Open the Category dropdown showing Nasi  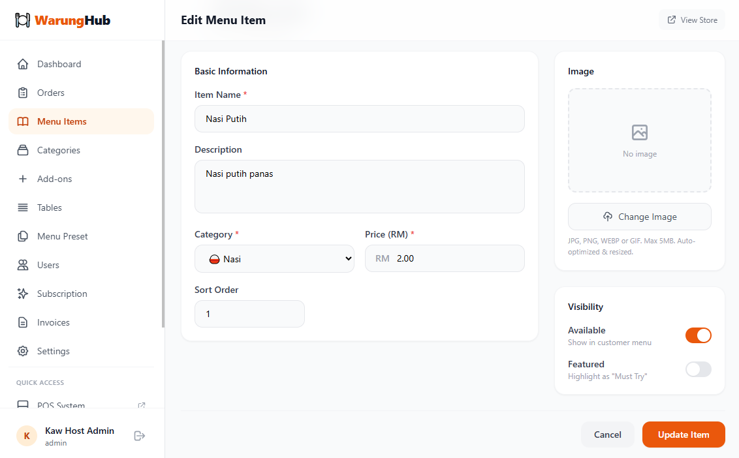[274, 259]
